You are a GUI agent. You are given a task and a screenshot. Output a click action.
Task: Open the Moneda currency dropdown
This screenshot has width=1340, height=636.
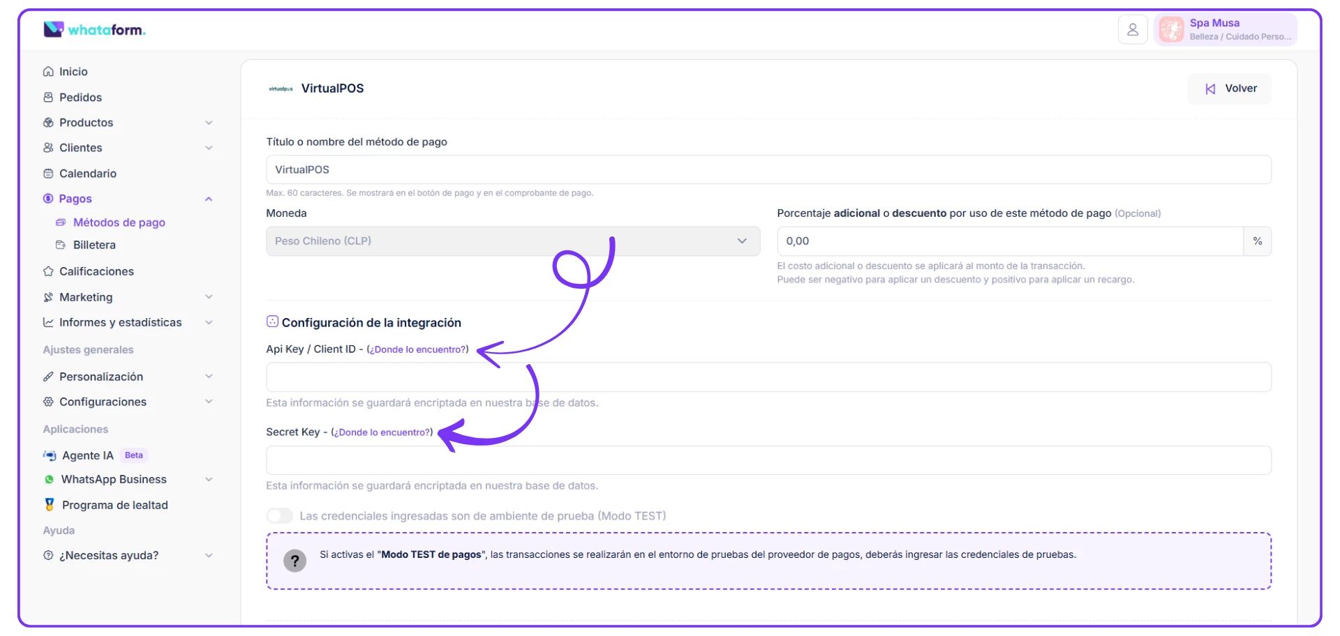point(512,241)
